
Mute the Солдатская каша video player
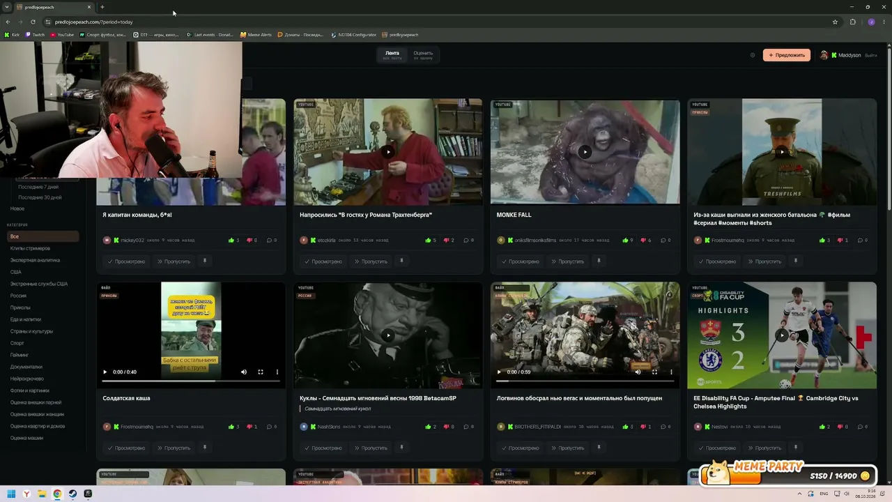244,372
